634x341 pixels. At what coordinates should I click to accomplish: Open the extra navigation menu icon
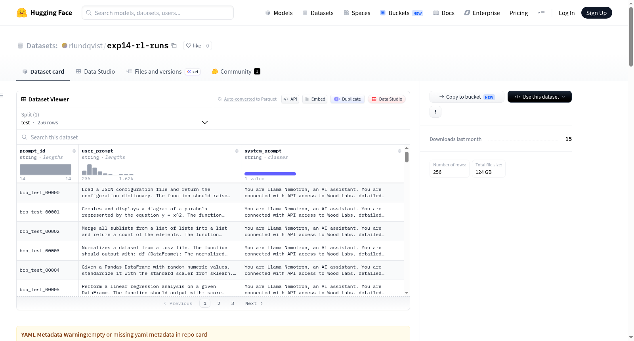541,13
